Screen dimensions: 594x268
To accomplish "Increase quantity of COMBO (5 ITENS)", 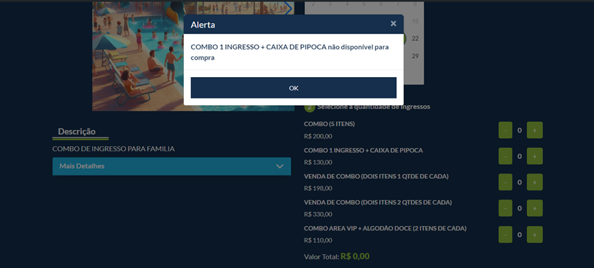I will click(x=534, y=130).
